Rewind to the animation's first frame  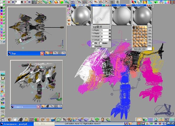[13, 2]
